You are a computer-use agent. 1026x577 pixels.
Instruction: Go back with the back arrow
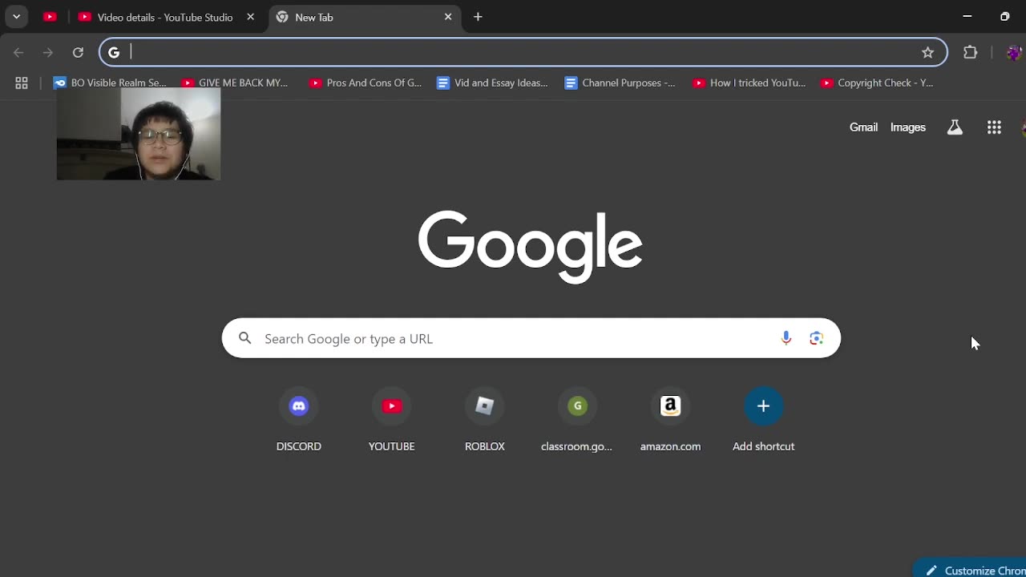18,53
